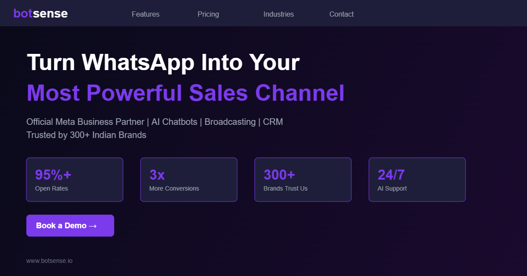Go to the Pricing page
Image resolution: width=527 pixels, height=276 pixels.
click(x=208, y=14)
